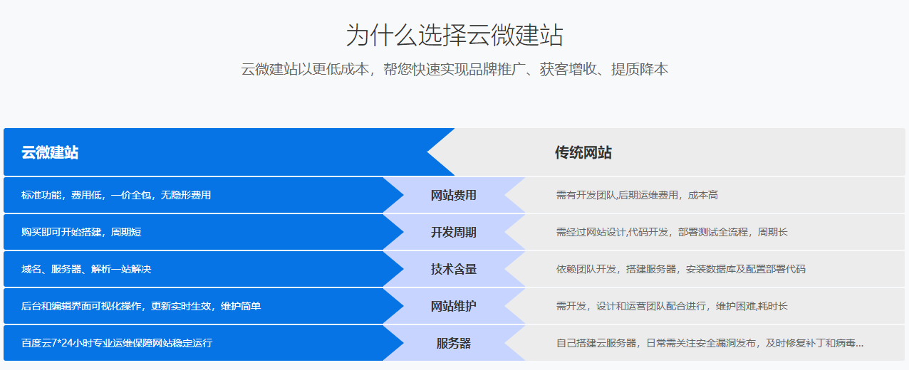Click the heading 为什么选择云微建站

point(454,35)
